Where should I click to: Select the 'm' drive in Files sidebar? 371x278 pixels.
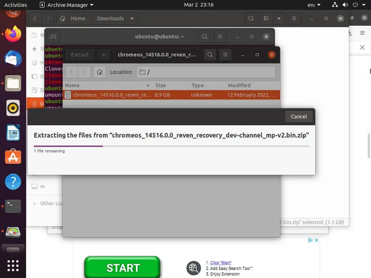point(43,186)
